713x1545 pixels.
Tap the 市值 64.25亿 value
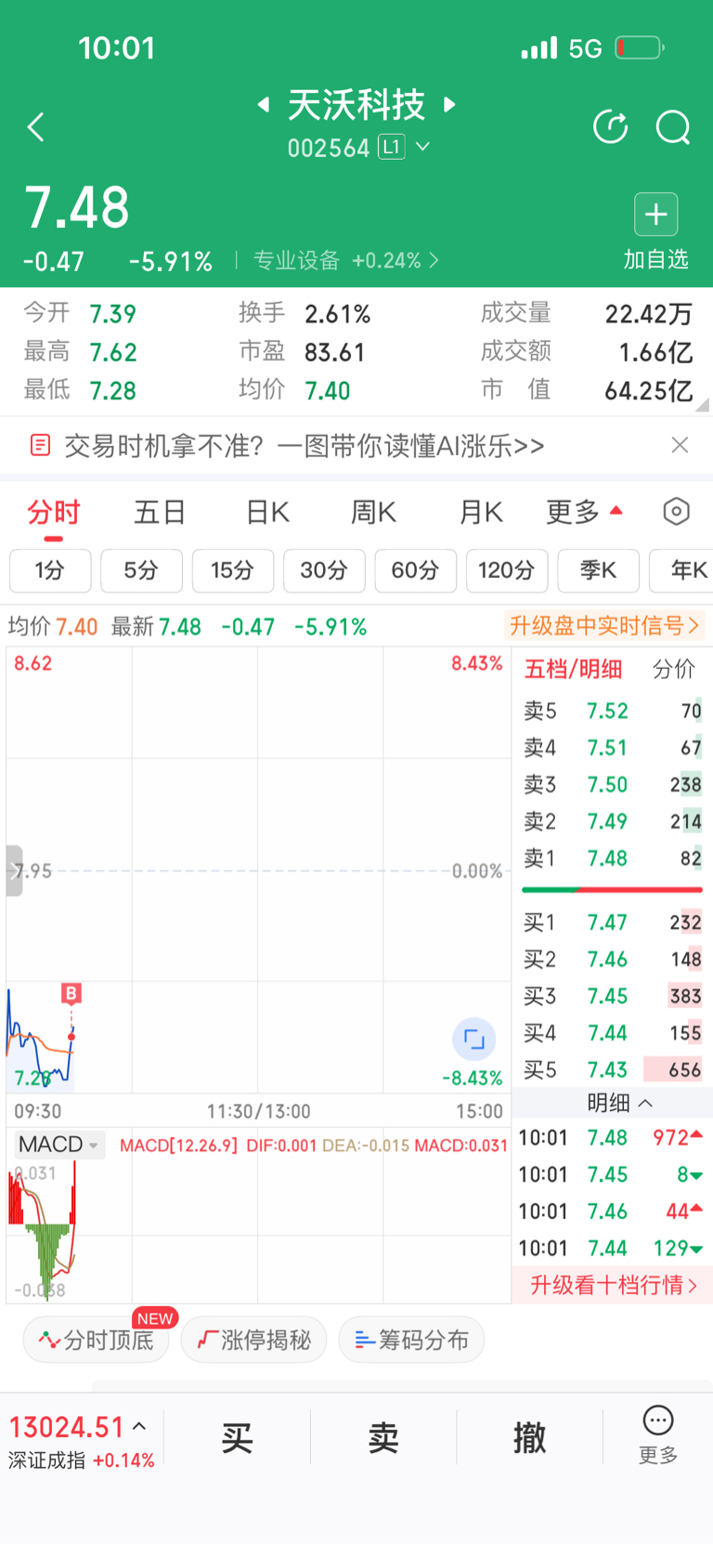click(648, 390)
